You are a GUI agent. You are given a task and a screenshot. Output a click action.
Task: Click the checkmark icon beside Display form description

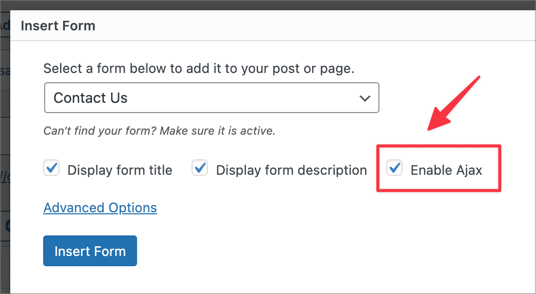(200, 168)
